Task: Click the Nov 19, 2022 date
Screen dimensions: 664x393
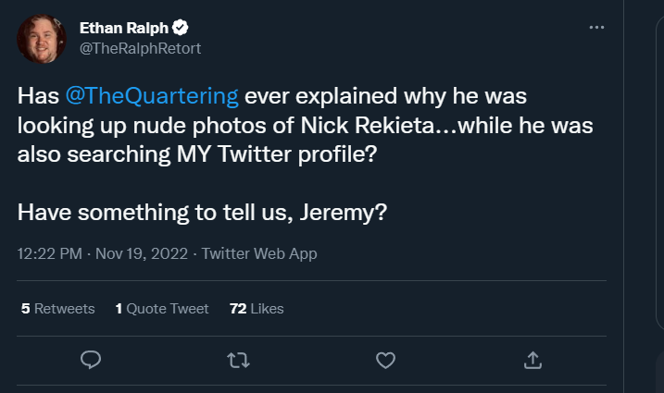Action: [x=140, y=252]
